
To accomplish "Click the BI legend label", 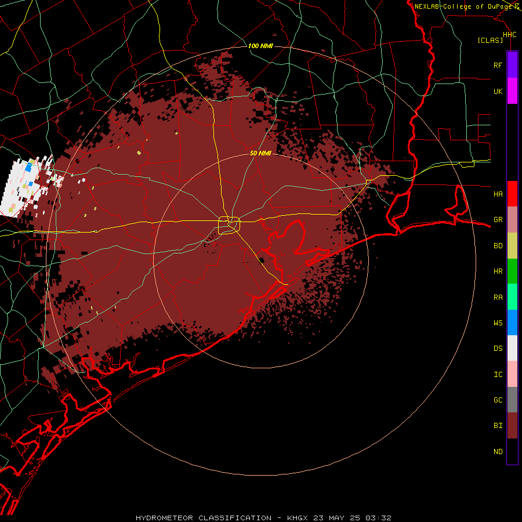I will [x=498, y=426].
